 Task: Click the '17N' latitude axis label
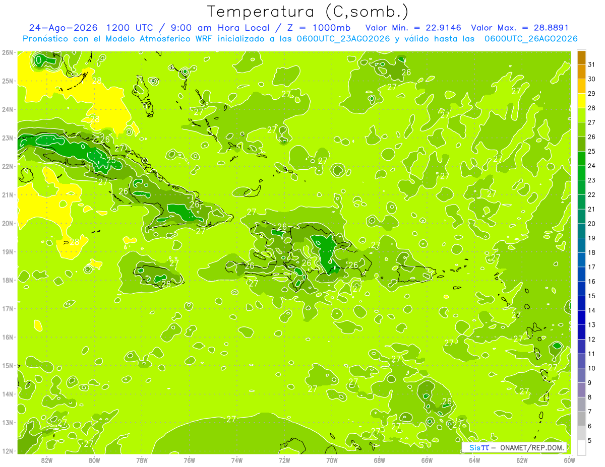tap(7, 309)
